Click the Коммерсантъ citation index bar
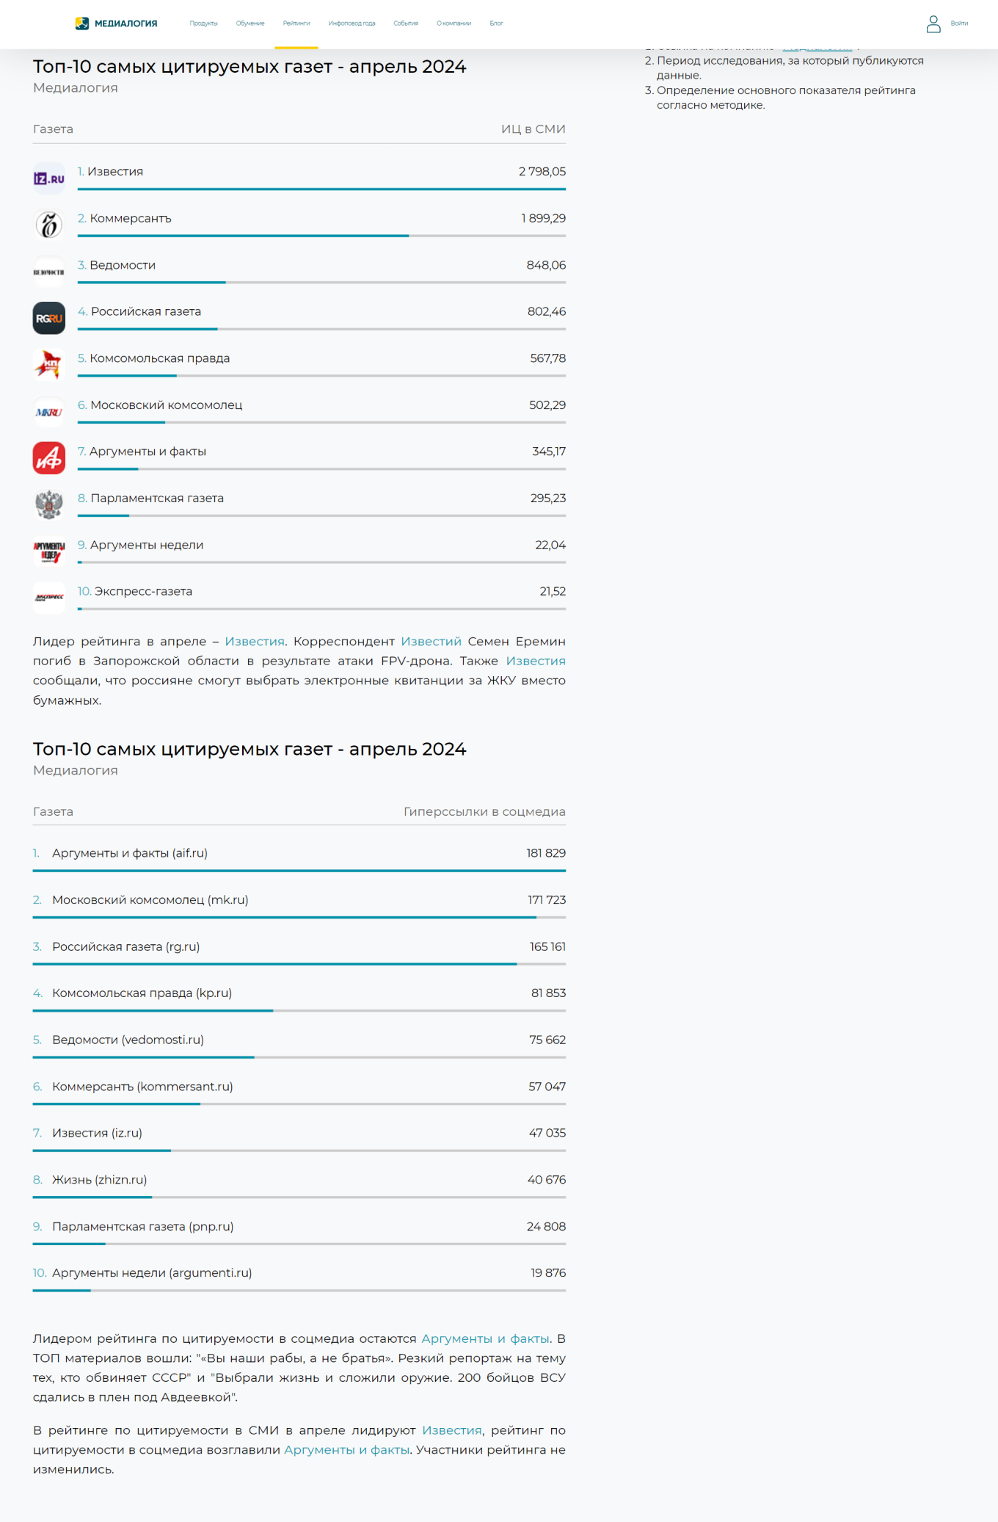The image size is (998, 1522). (x=321, y=236)
